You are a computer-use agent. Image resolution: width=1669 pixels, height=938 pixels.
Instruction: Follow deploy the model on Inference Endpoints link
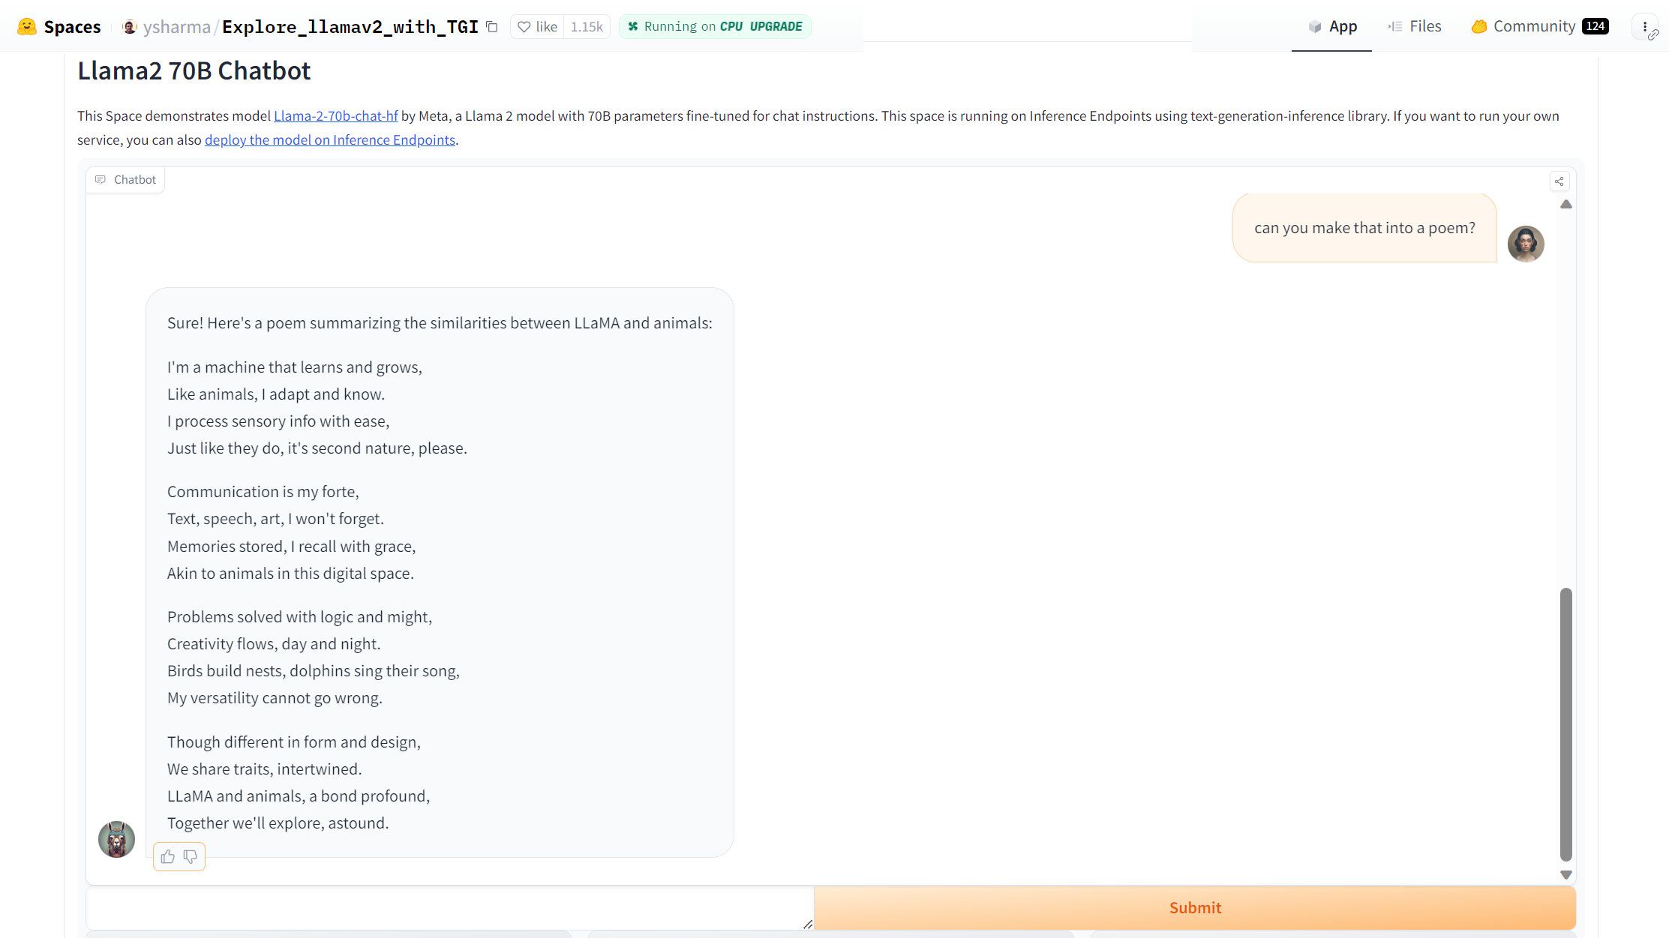click(330, 140)
